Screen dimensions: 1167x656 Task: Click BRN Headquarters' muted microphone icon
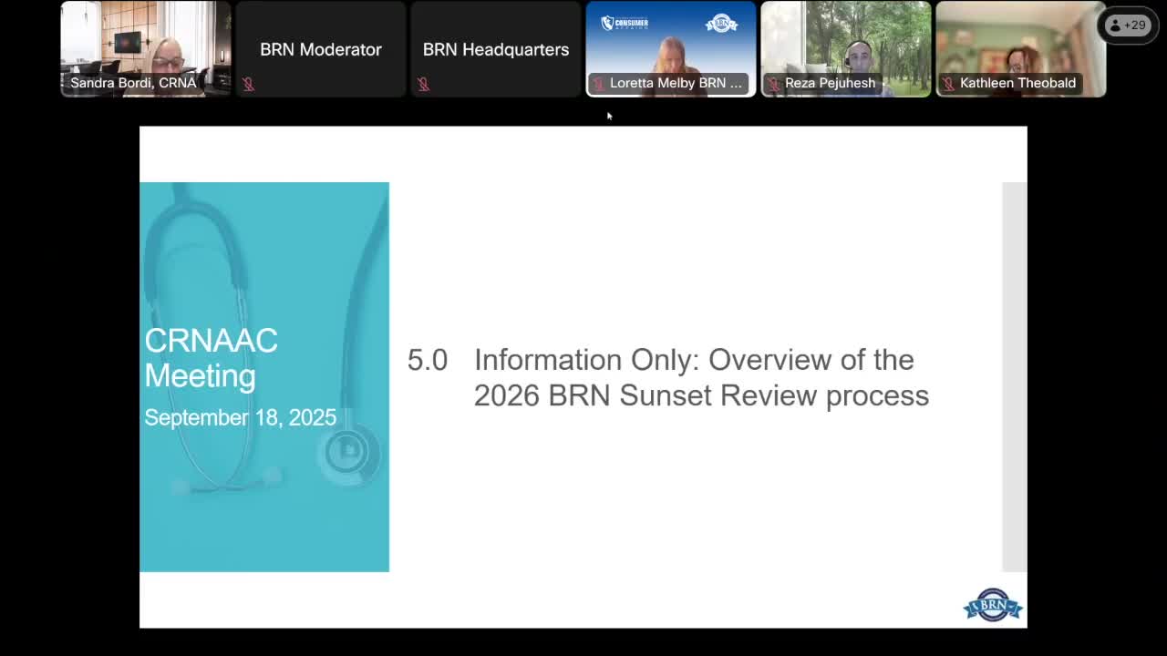[x=423, y=84]
